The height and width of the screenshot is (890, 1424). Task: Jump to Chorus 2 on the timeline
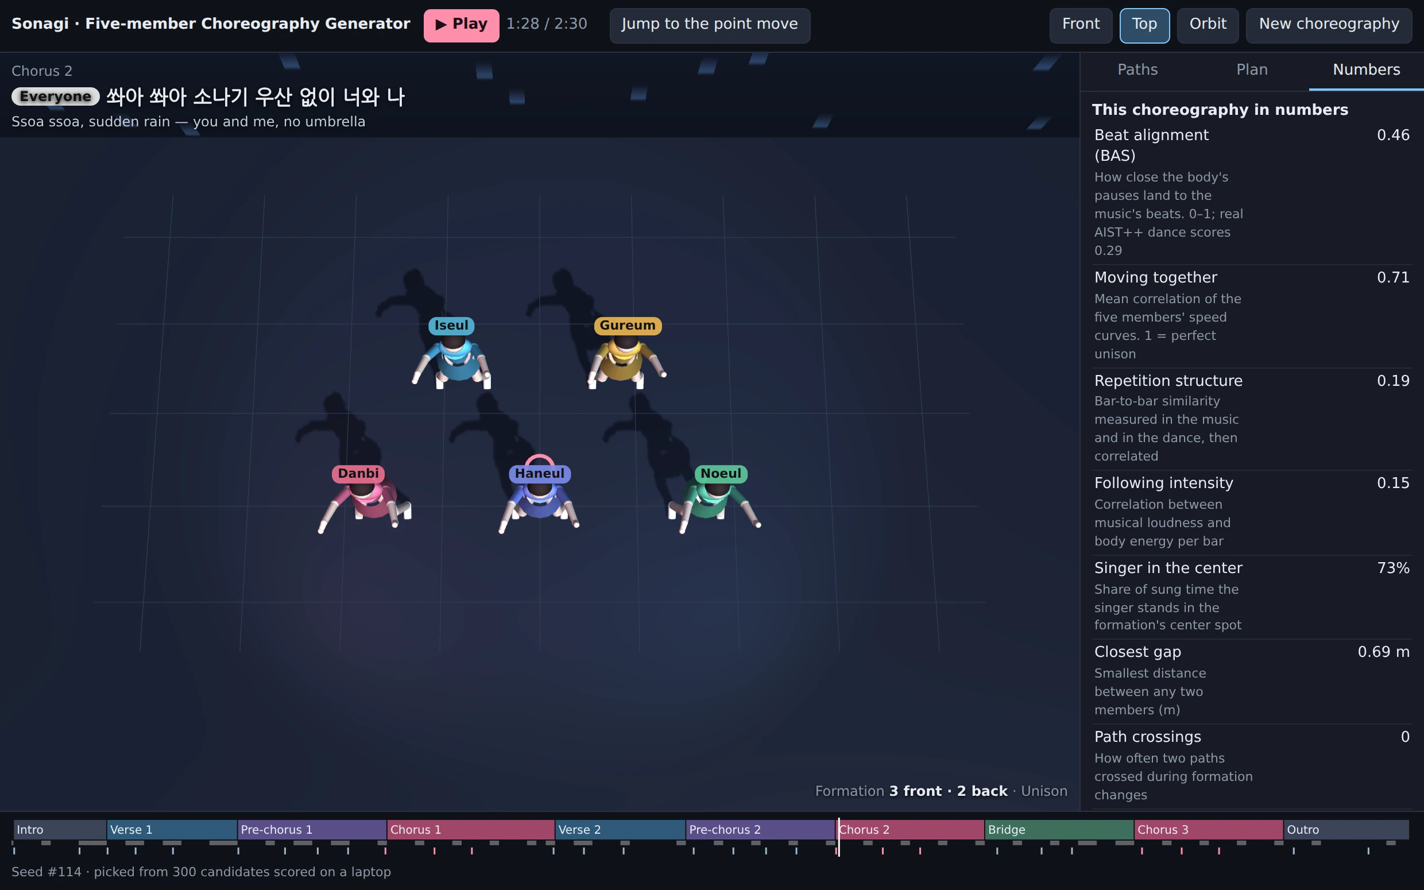(910, 829)
